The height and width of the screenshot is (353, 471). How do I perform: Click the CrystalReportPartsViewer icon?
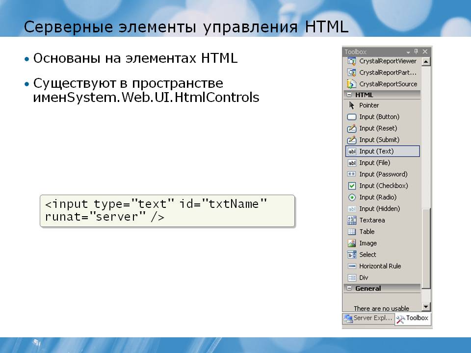351,73
